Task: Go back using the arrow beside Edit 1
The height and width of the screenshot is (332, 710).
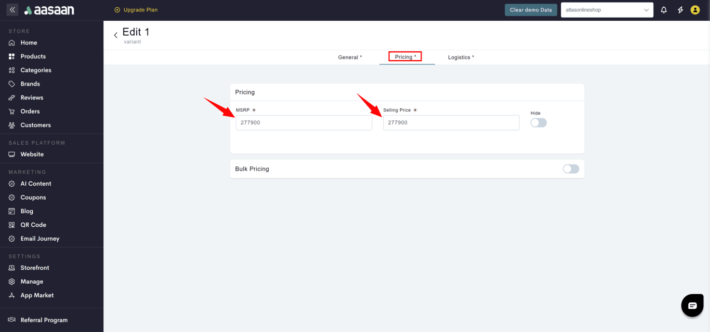Action: coord(115,35)
